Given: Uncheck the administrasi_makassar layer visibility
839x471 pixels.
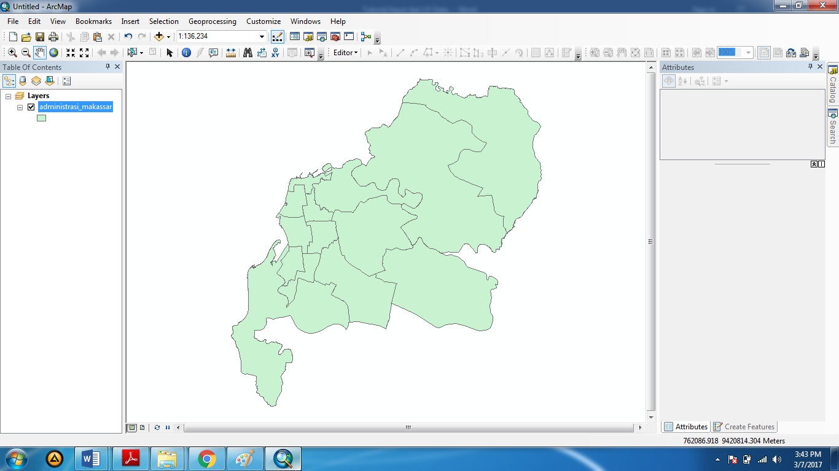Looking at the screenshot, I should [x=31, y=106].
